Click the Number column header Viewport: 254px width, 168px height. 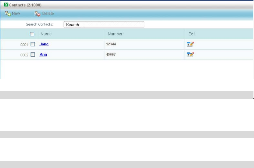coord(115,34)
